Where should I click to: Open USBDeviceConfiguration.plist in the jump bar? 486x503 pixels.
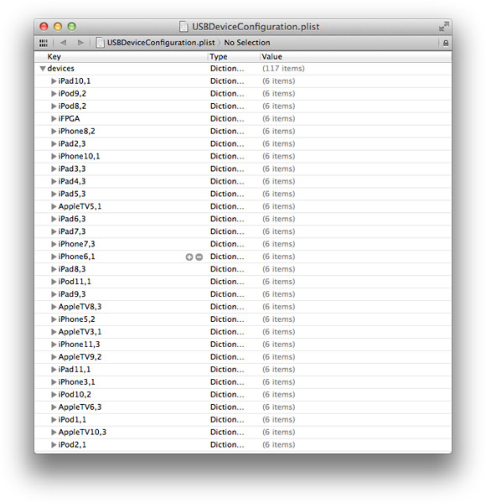(161, 43)
